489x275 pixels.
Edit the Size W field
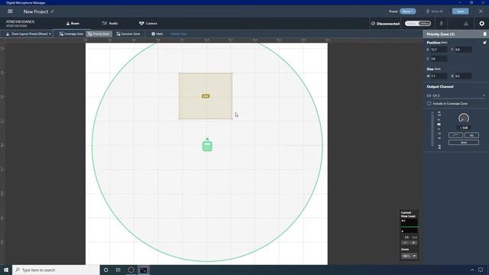(439, 76)
